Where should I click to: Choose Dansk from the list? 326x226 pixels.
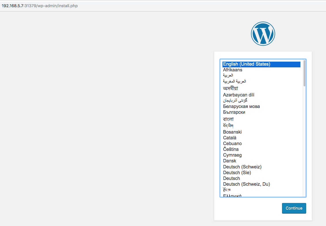tap(261, 161)
